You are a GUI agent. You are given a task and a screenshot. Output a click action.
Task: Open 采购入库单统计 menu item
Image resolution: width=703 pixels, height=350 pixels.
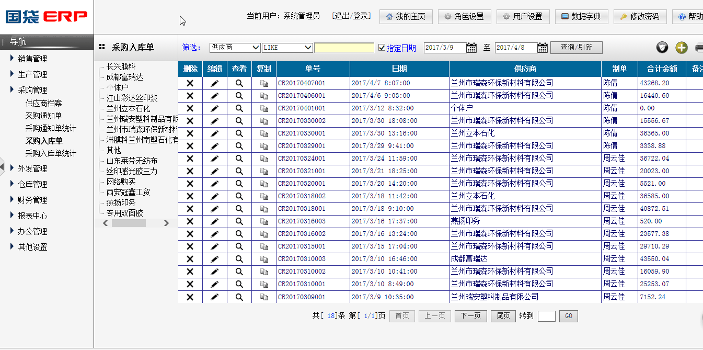[x=51, y=153]
